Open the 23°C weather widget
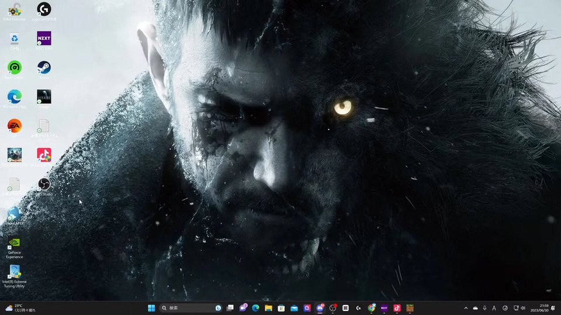 20,308
